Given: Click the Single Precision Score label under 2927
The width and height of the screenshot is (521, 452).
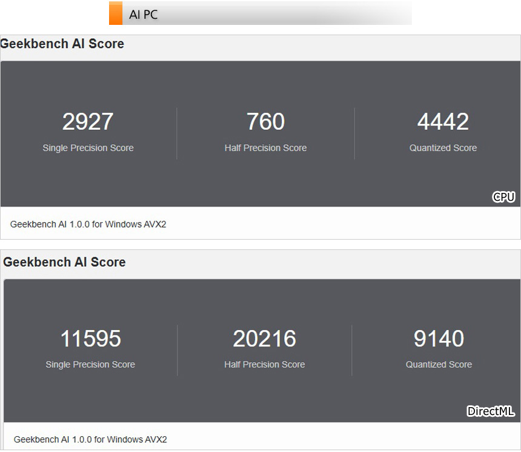Looking at the screenshot, I should (x=88, y=148).
